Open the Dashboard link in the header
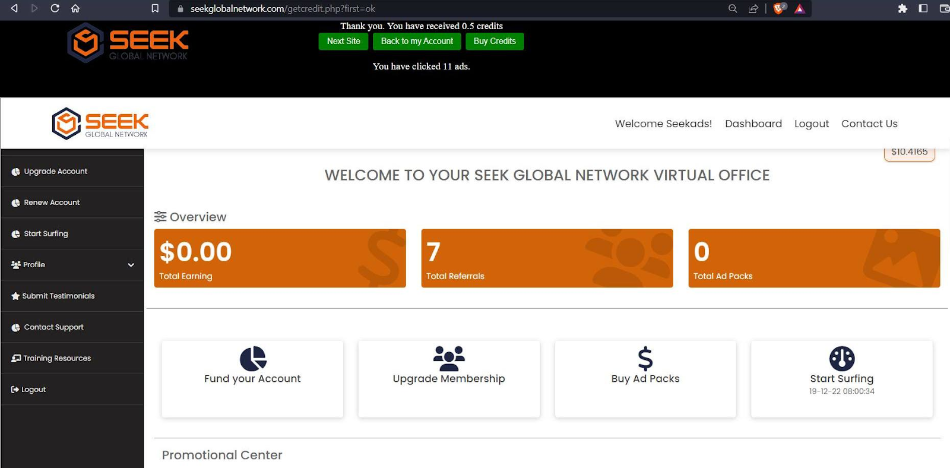950x468 pixels. [753, 124]
